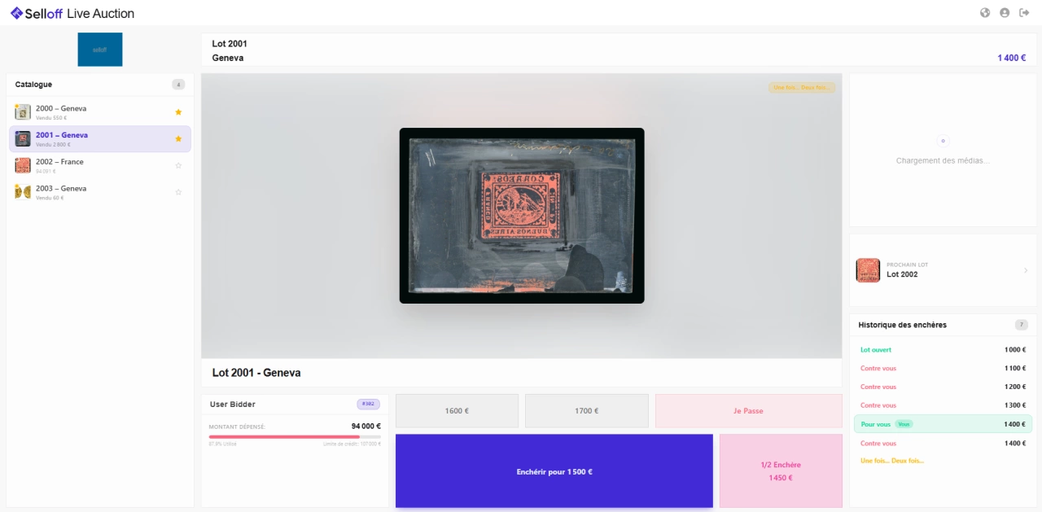The image size is (1042, 512).
Task: Click the credit usage progress bar
Action: (295, 437)
